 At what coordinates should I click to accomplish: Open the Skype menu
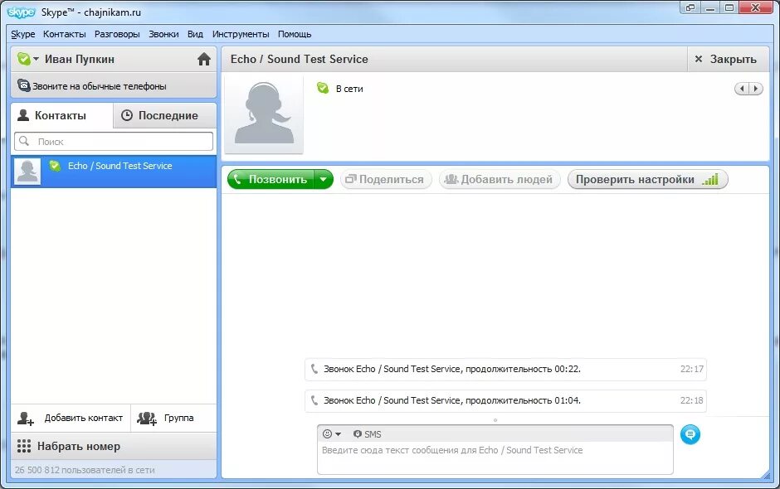(23, 34)
